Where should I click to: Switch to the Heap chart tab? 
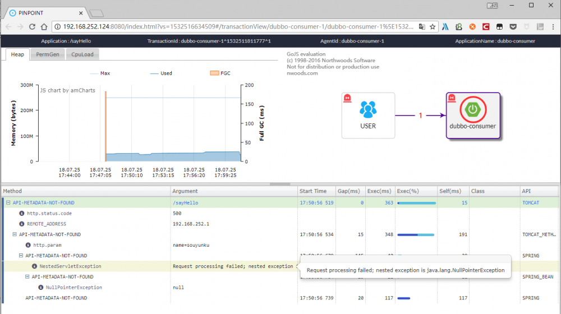click(17, 54)
